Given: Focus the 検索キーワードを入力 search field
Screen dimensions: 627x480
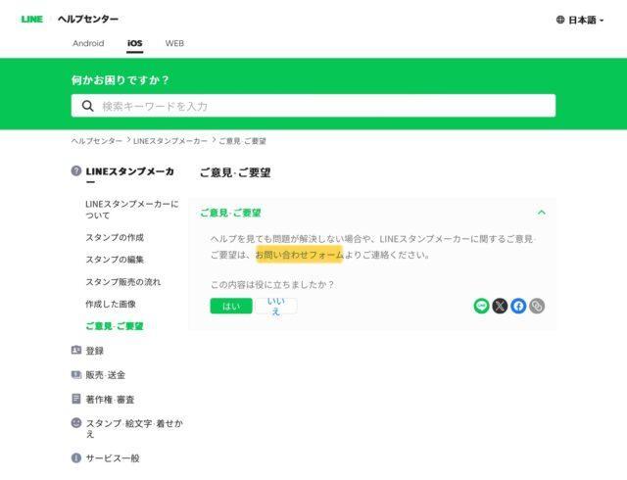Looking at the screenshot, I should click(323, 106).
